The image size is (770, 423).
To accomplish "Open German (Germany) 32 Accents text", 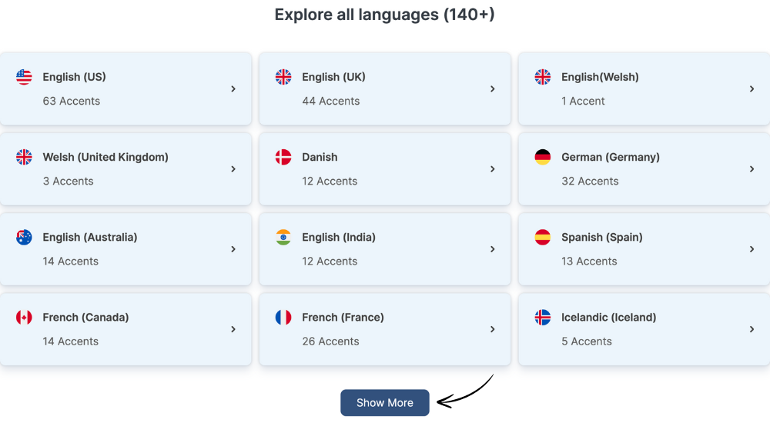I will [x=591, y=181].
